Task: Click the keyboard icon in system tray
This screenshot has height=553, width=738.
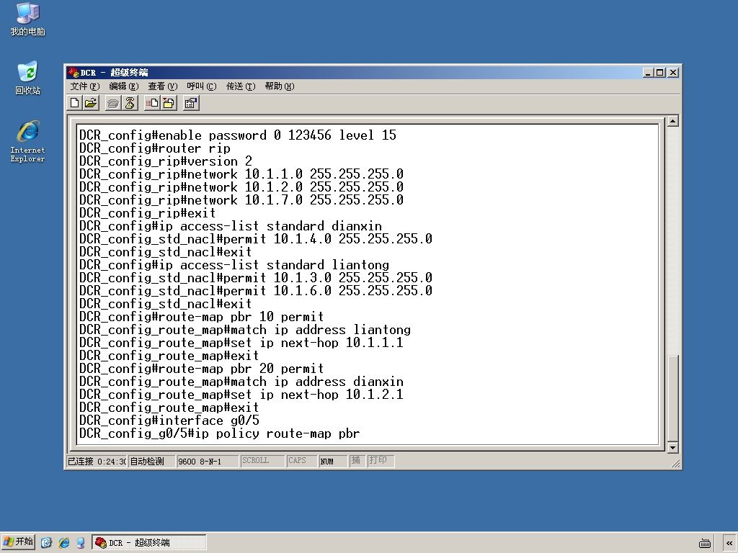Action: [x=705, y=543]
